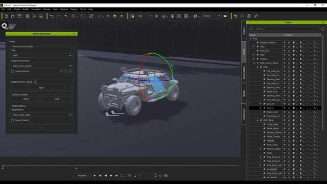
Task: Click the Redo arrow in the toolbar
Action: [58, 16]
